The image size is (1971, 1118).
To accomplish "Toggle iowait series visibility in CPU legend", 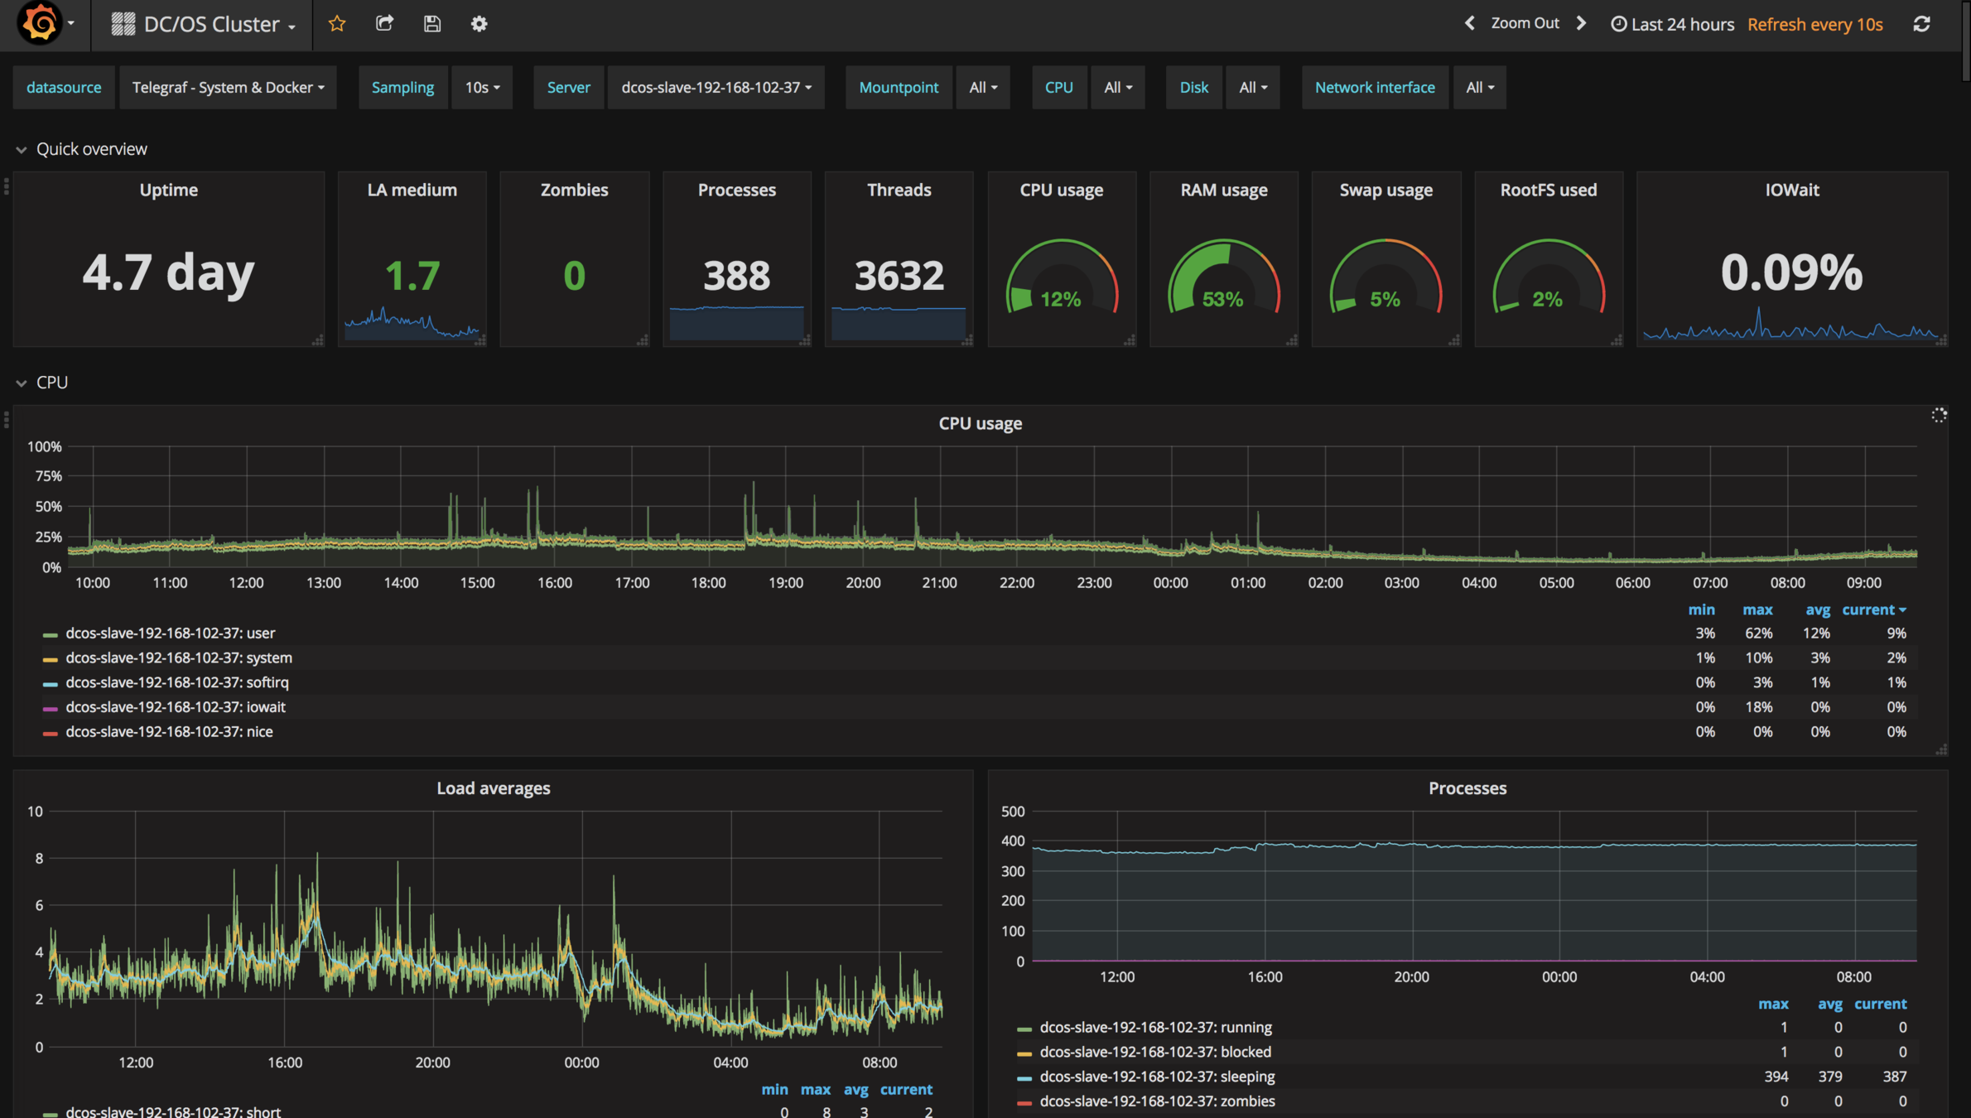I will 175,707.
